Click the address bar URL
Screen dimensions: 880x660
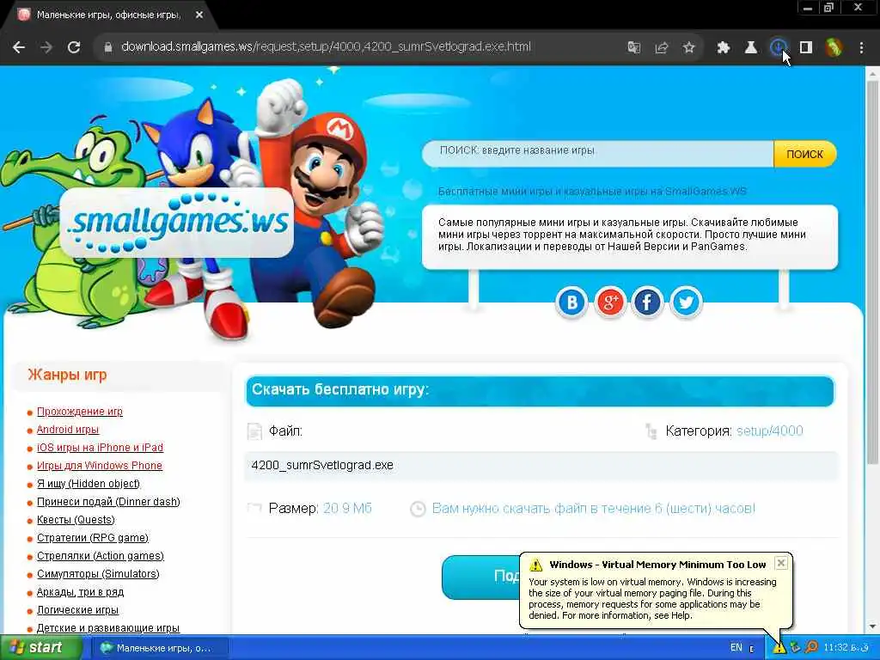click(x=326, y=46)
